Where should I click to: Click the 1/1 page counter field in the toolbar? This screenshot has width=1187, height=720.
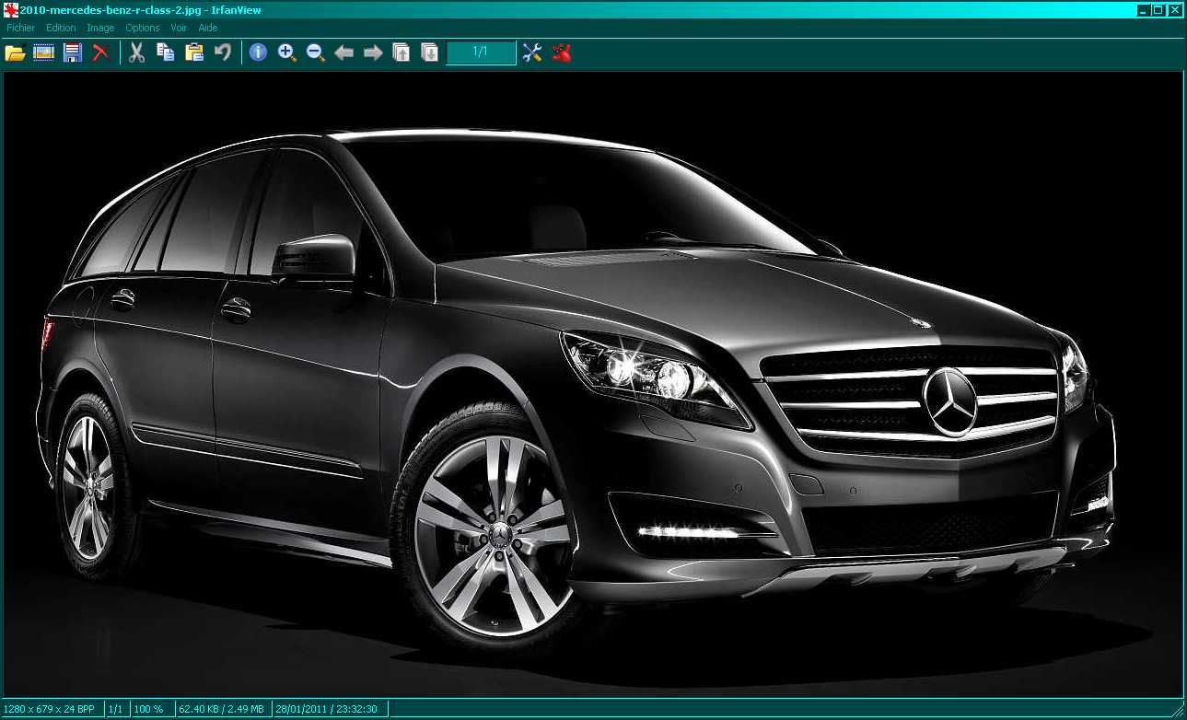coord(481,52)
